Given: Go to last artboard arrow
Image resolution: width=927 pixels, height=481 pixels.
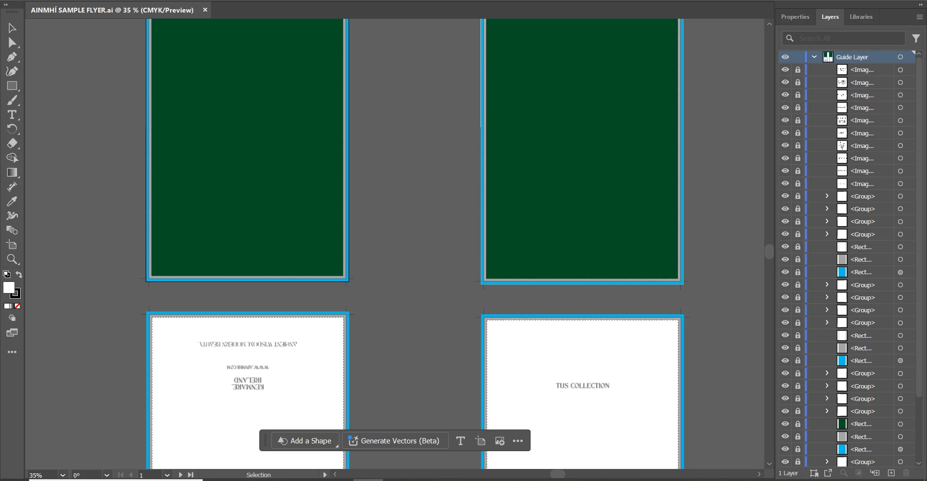Looking at the screenshot, I should tap(191, 475).
